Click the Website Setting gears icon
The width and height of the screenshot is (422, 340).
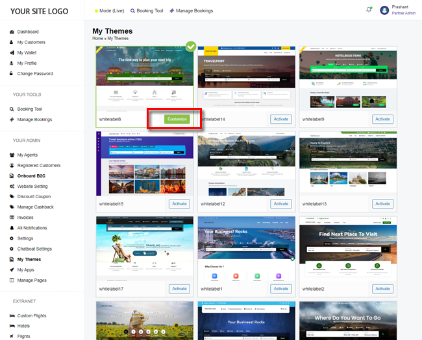(12, 186)
